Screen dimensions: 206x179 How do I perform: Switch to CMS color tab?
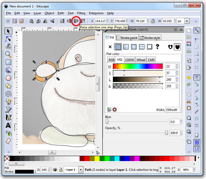click(x=151, y=60)
